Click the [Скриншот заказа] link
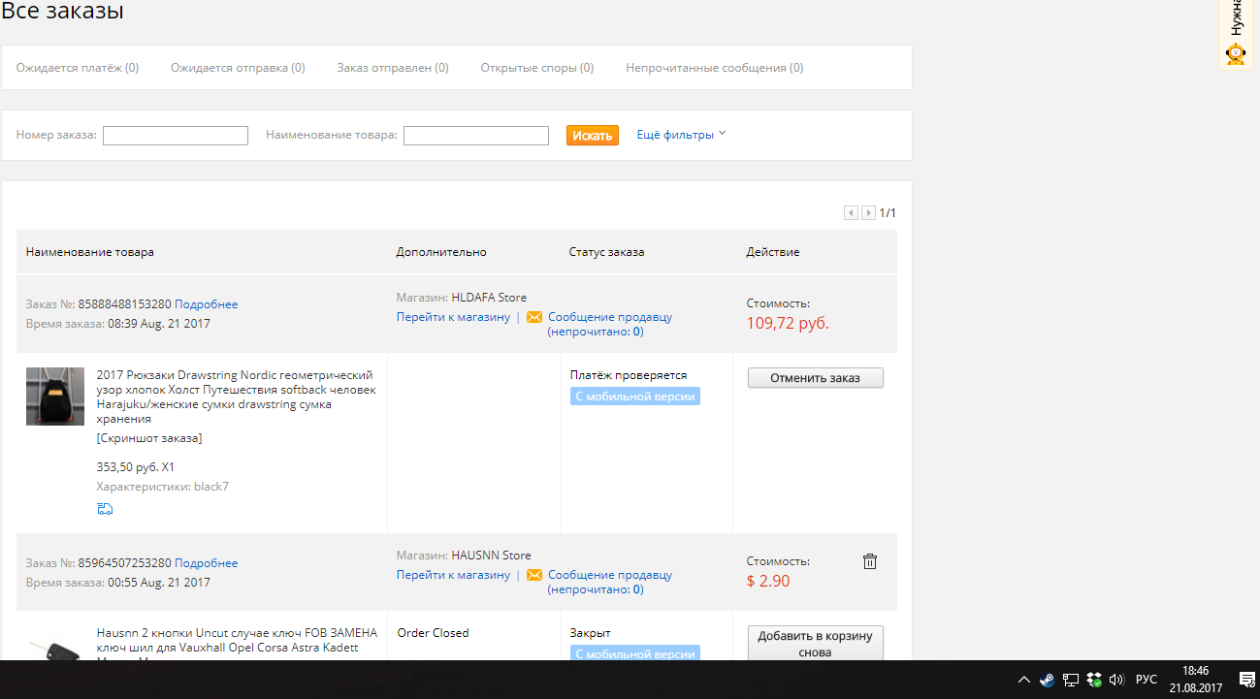The width and height of the screenshot is (1260, 699). [149, 438]
